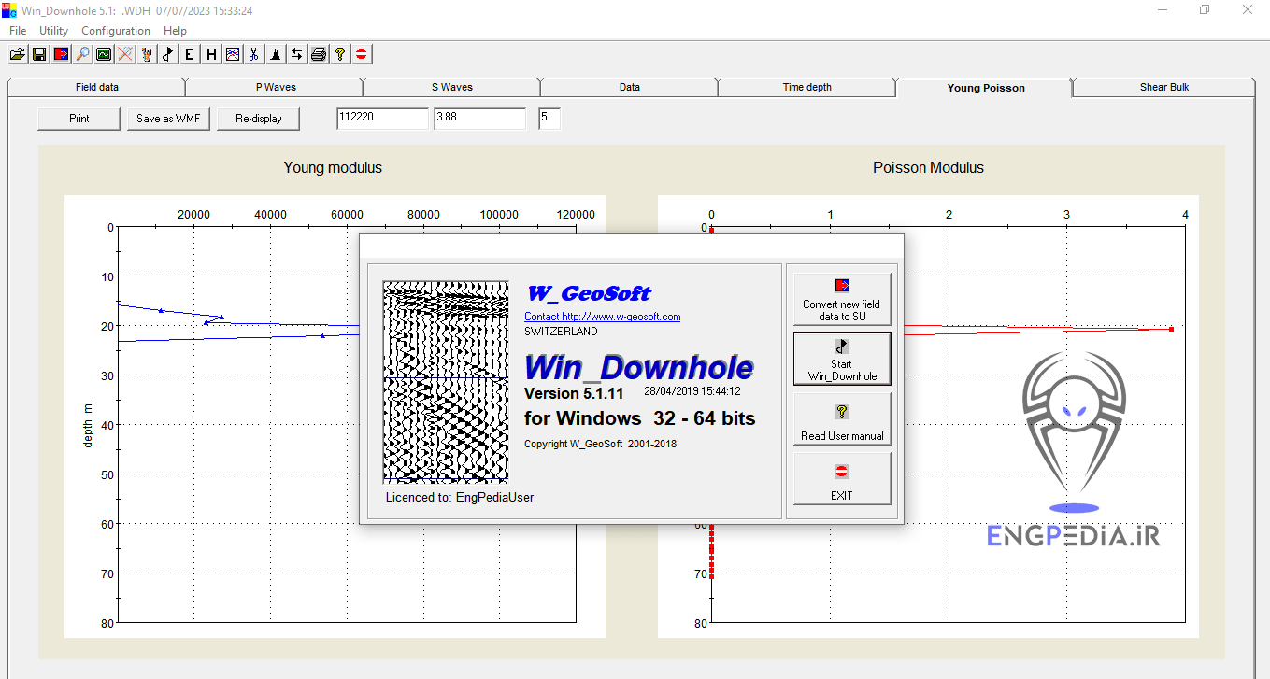
Task: Click the scissors cut icon
Action: coord(253,53)
